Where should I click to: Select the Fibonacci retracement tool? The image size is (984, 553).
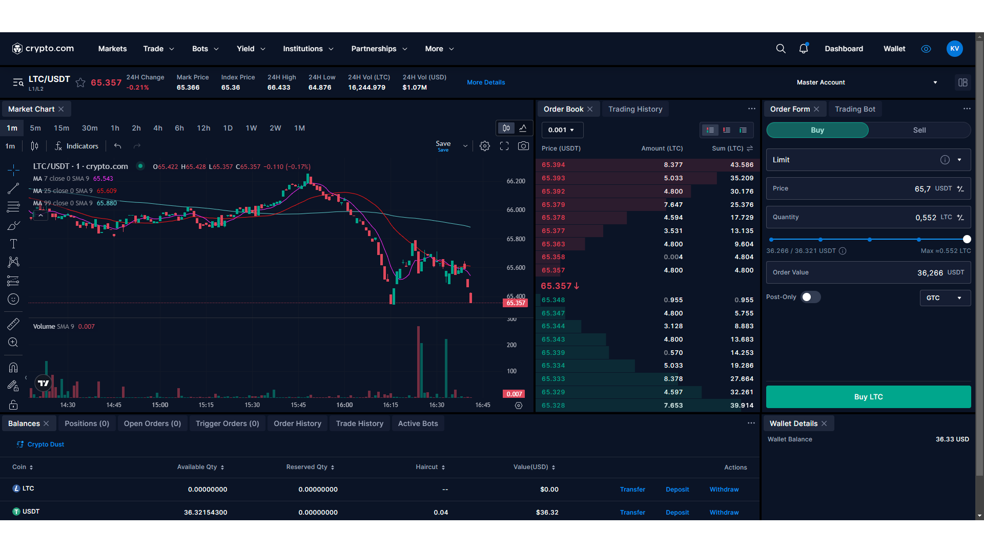(13, 207)
